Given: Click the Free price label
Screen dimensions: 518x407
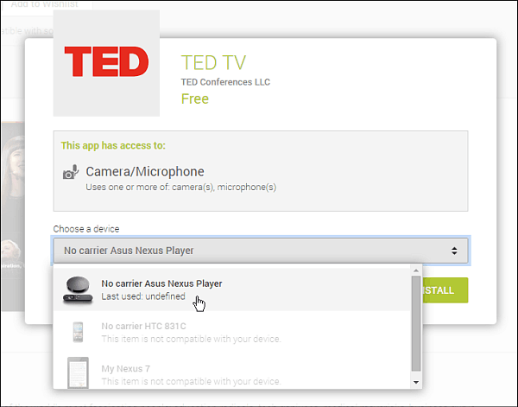Looking at the screenshot, I should click(195, 99).
